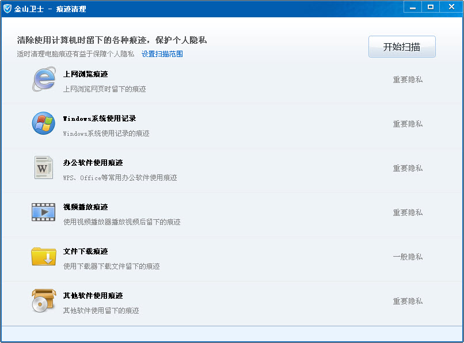Click 重要隐私 label in 上网浏览痕迹 row
Screen dimensions: 464x343
point(408,79)
